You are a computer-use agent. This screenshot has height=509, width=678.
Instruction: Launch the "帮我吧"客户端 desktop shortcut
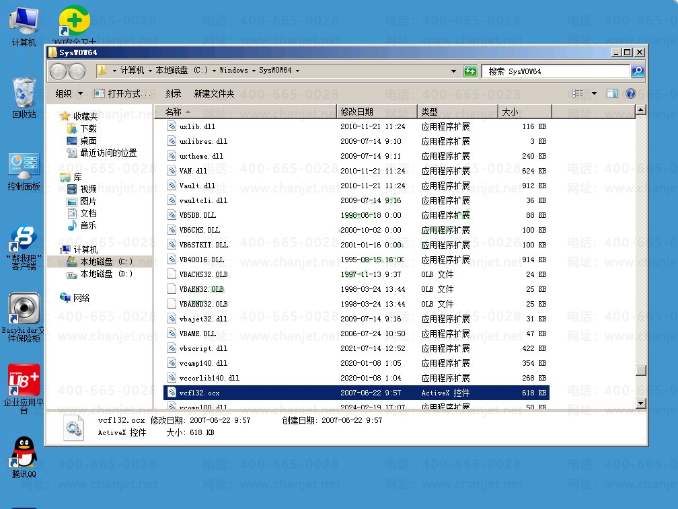click(x=24, y=247)
